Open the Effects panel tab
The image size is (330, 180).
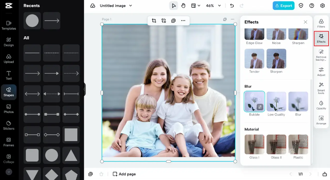[x=321, y=39]
